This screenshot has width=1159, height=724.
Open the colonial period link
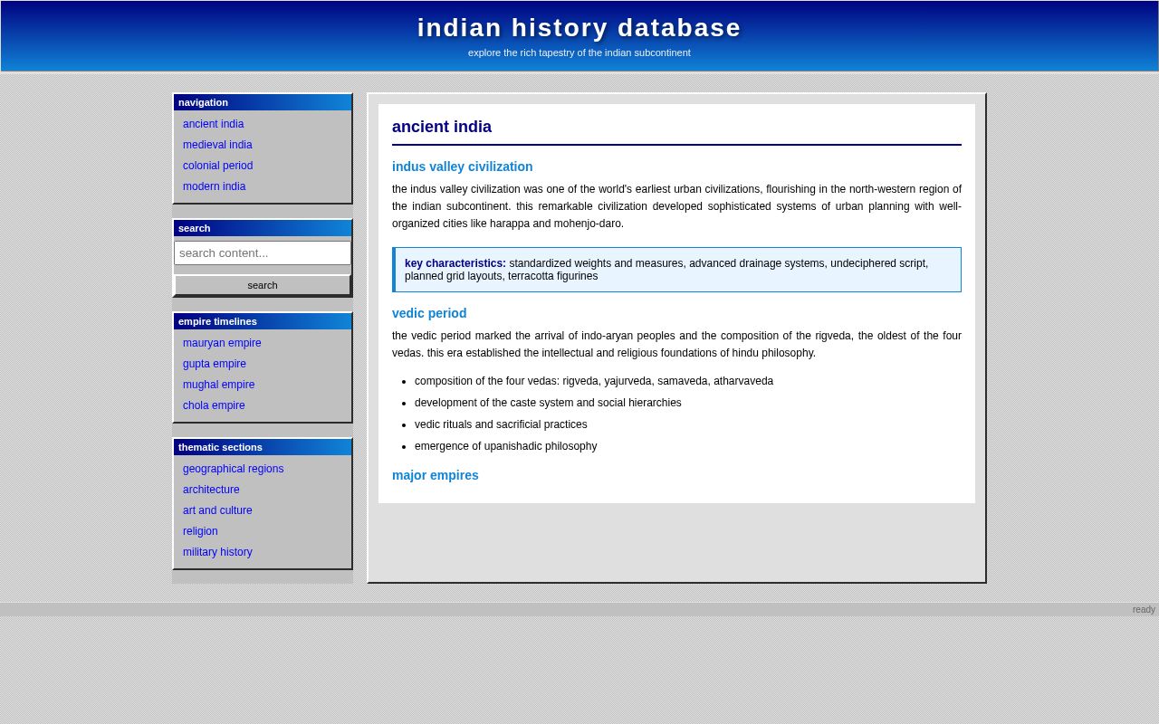217,166
